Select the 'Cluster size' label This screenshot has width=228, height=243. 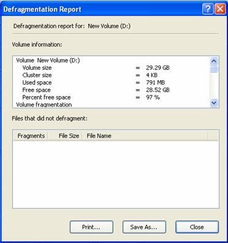pyautogui.click(x=37, y=75)
